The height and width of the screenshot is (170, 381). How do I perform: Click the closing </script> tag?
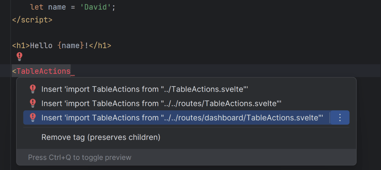(x=32, y=20)
